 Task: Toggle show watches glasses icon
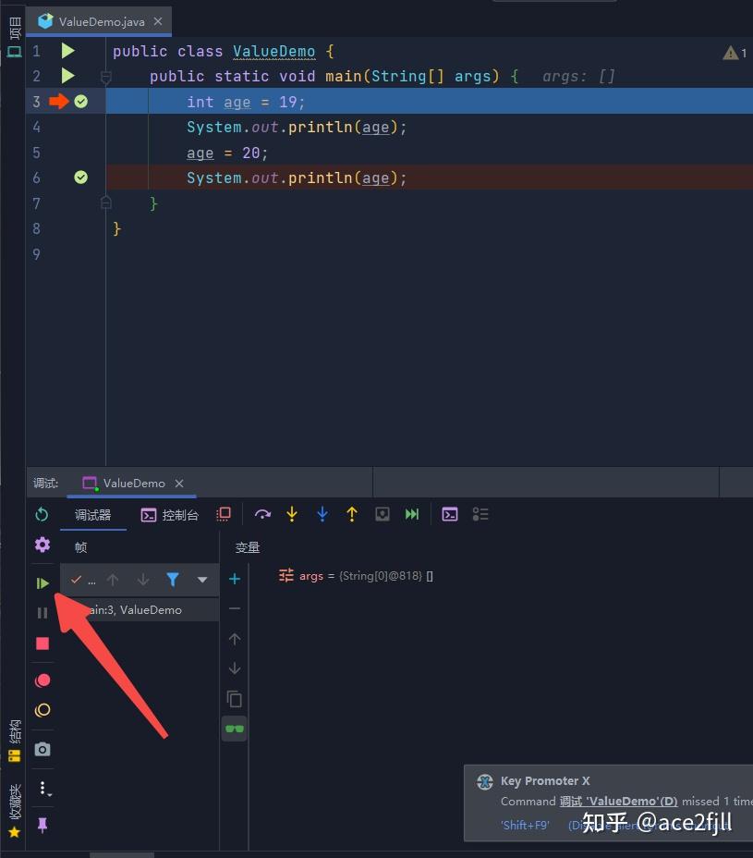[235, 729]
